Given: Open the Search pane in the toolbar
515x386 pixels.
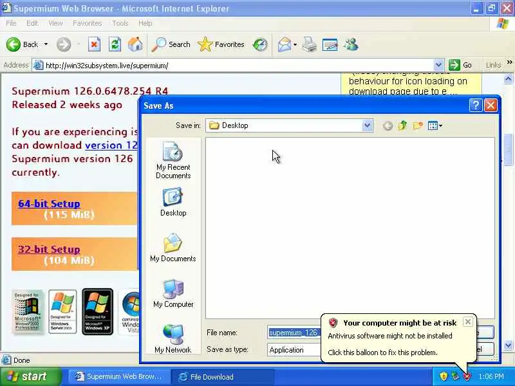Looking at the screenshot, I should [171, 44].
